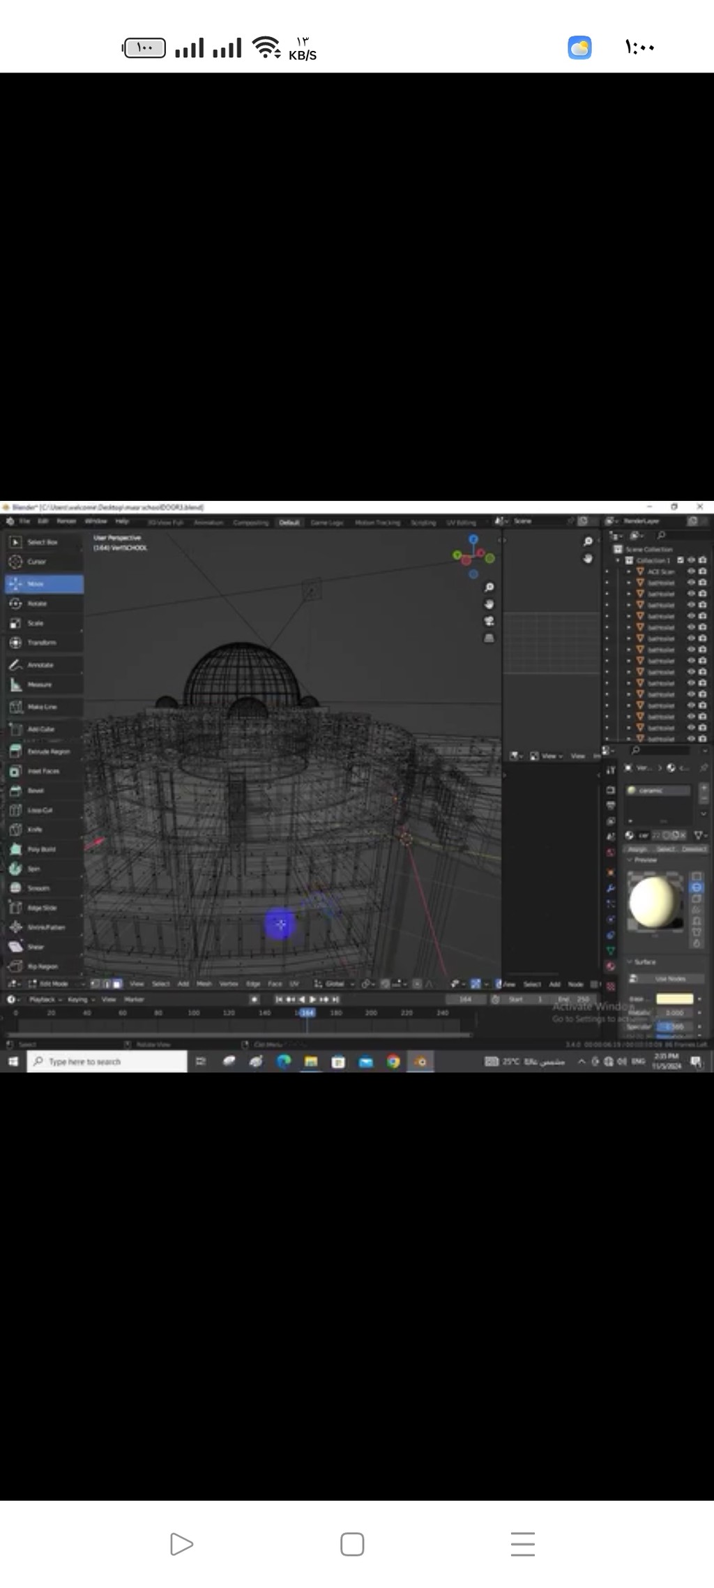Open the File menu
Image resolution: width=714 pixels, height=1588 pixels.
(24, 521)
